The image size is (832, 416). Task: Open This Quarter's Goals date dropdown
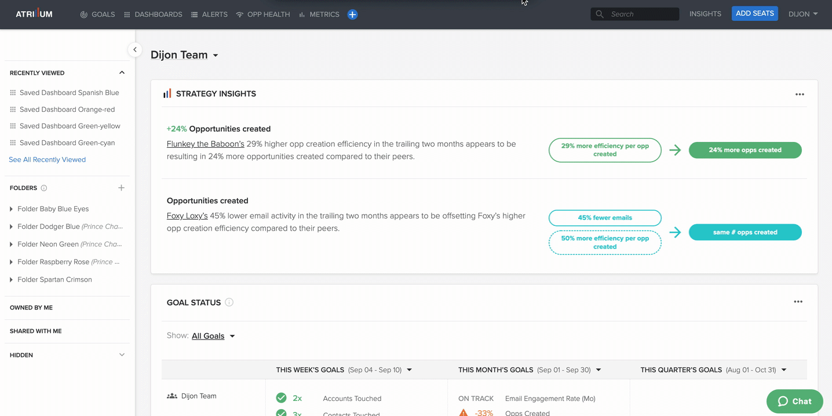point(784,370)
